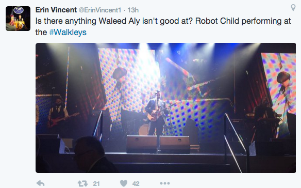Open the @ErinVincent1 handle link

point(100,10)
